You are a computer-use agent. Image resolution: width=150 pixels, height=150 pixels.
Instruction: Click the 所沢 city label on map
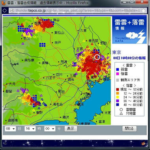(64, 62)
